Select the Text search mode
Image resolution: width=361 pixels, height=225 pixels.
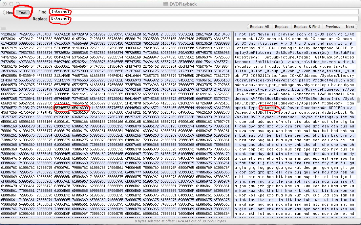click(23, 12)
